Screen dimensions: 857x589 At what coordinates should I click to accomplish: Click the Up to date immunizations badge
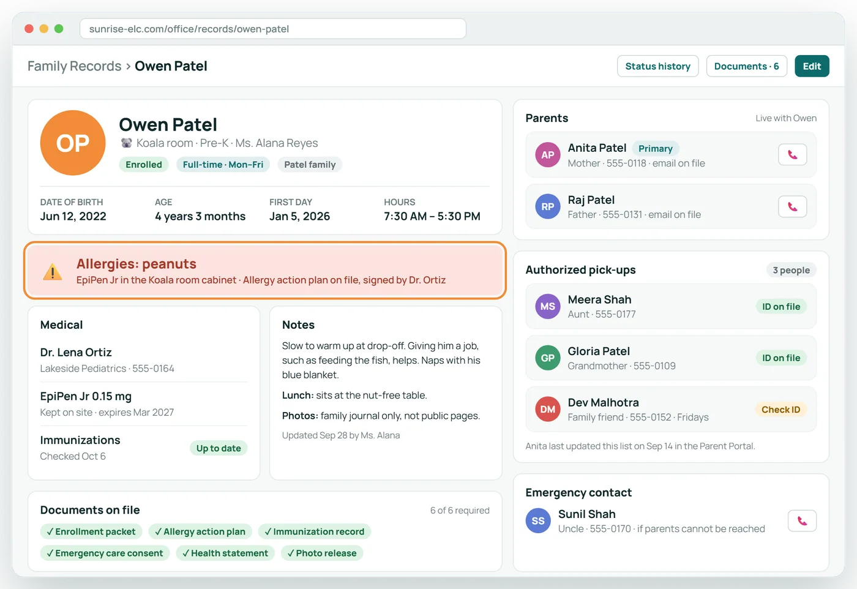(x=219, y=448)
